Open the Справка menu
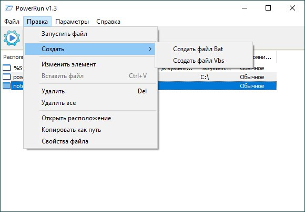 (108, 22)
